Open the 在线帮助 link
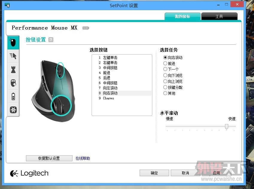Screen dimensions: 254x189 pyautogui.click(x=83, y=158)
